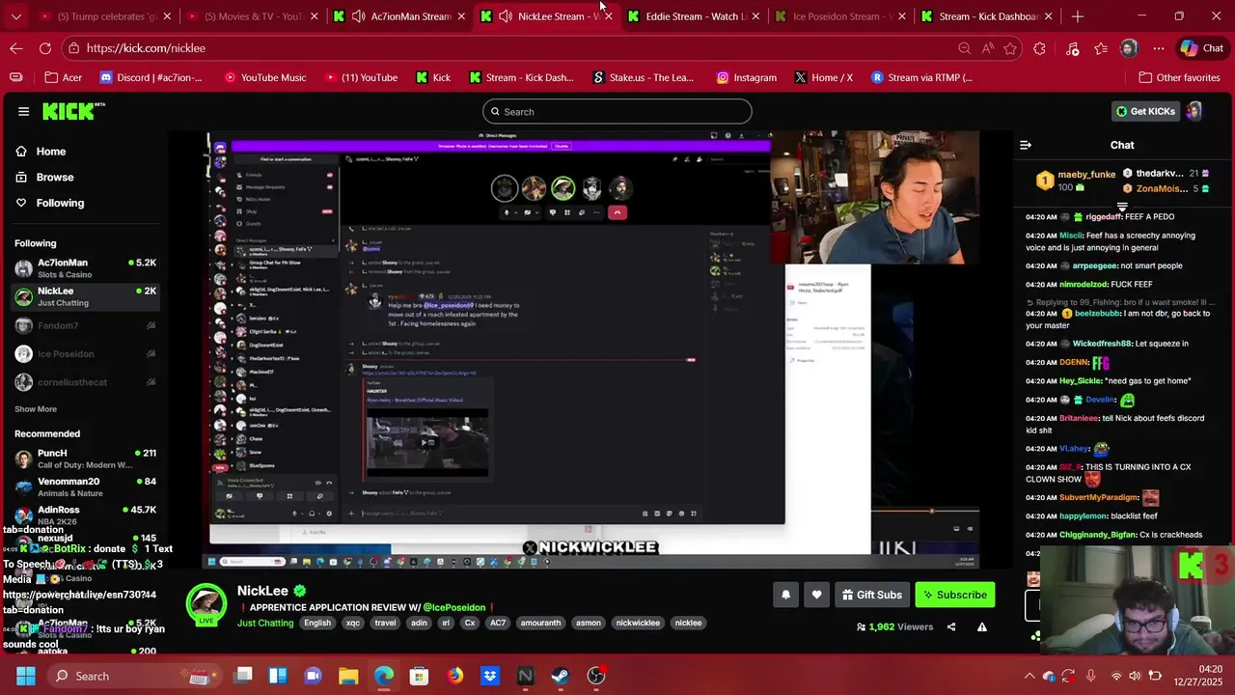Image resolution: width=1235 pixels, height=695 pixels.
Task: Open the user avatar menu on Kick
Action: pos(1194,112)
